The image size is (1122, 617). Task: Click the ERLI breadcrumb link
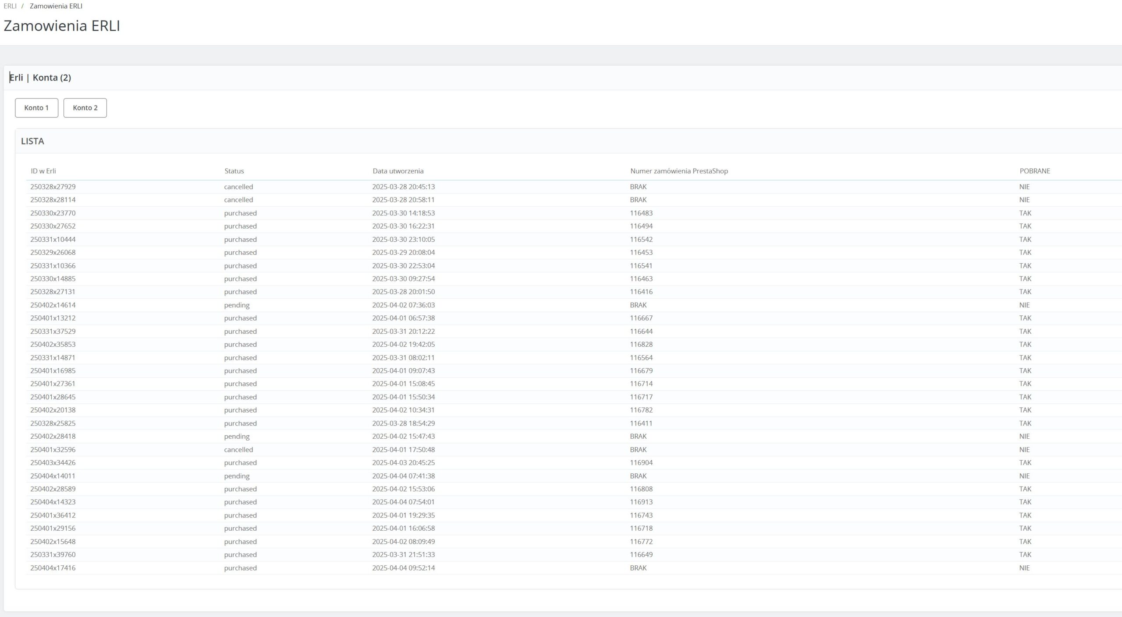click(10, 6)
